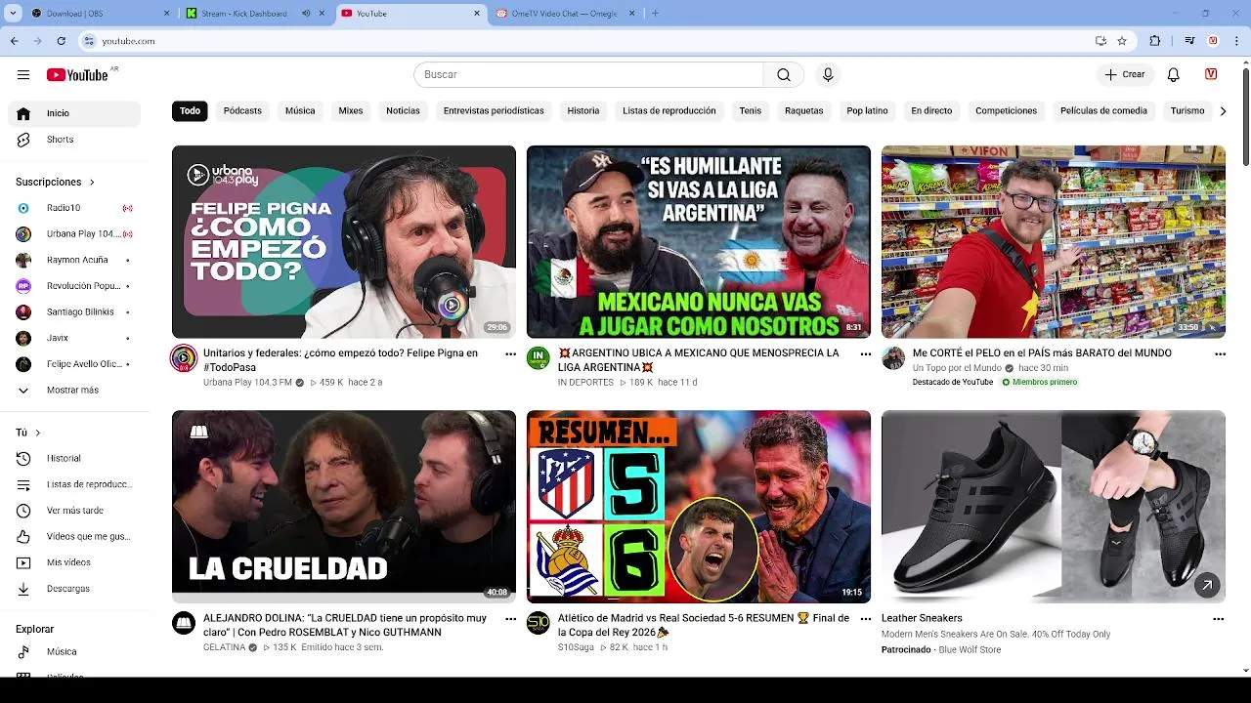Start voice search with microphone icon
Screen dimensions: 1251x703
[828, 75]
